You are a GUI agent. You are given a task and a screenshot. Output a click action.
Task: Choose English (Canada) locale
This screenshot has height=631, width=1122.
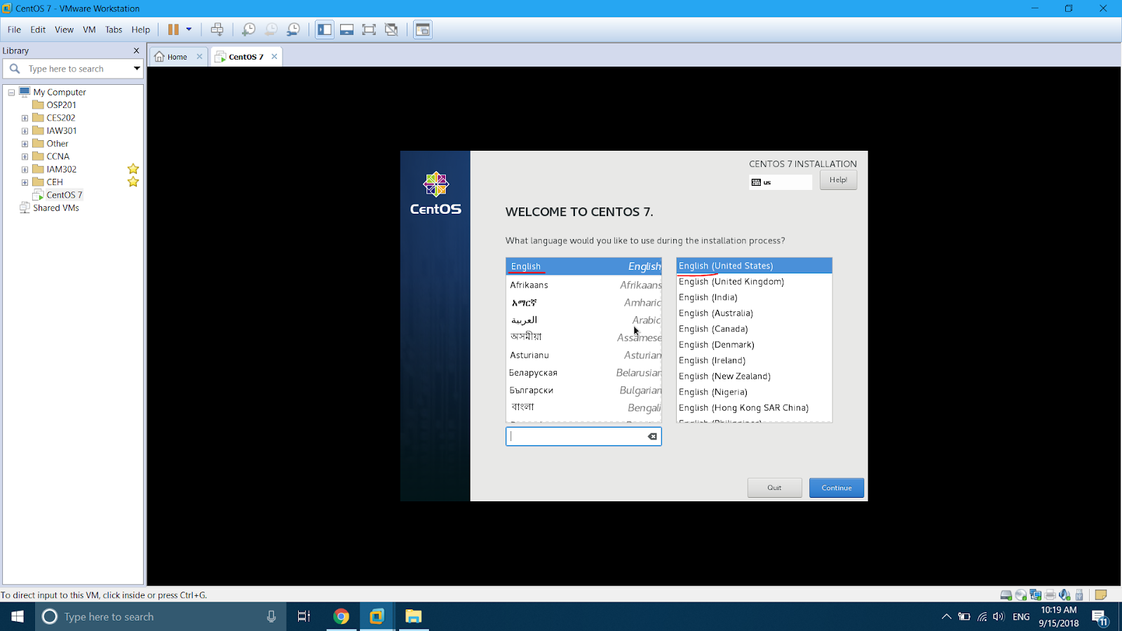click(754, 329)
